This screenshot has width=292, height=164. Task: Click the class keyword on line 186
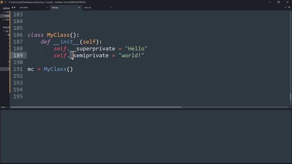point(36,35)
